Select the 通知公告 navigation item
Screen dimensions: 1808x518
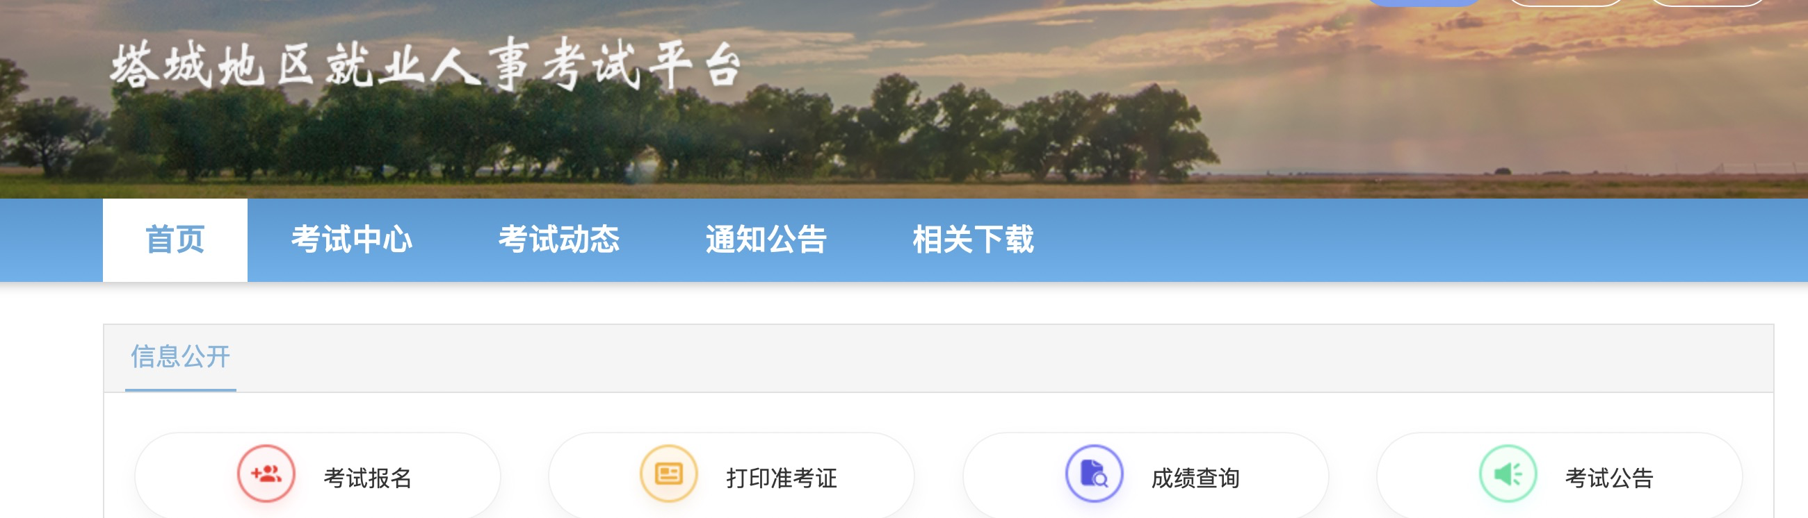(x=766, y=240)
